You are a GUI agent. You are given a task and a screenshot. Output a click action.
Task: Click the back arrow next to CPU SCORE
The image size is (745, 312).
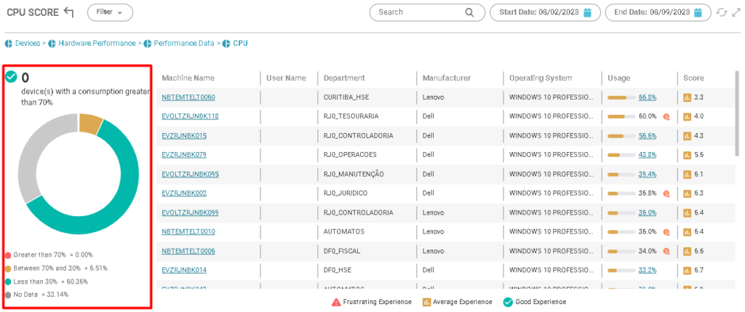pos(69,12)
